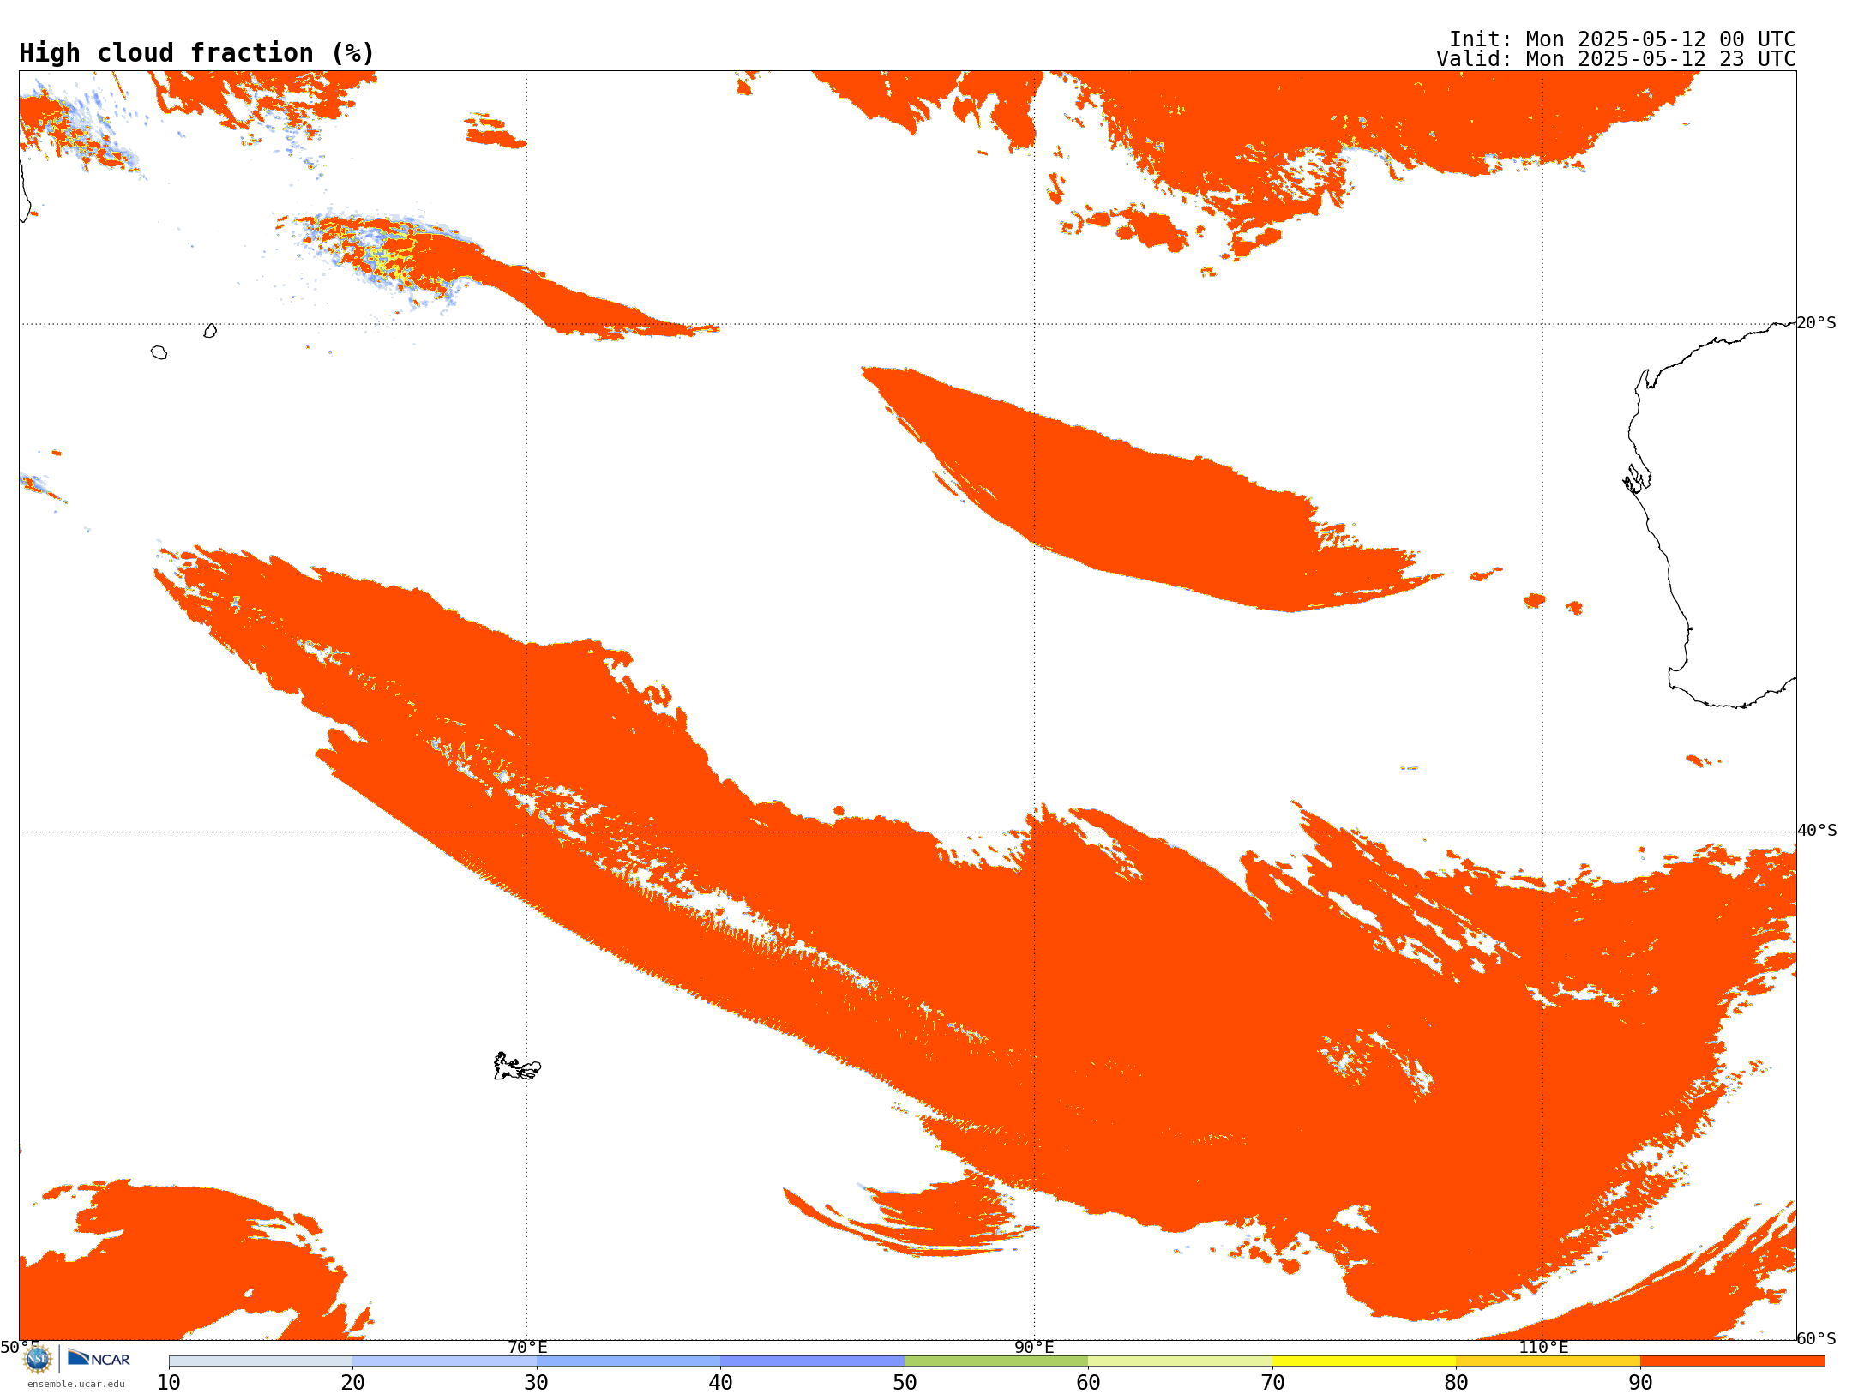1852x1394 pixels.
Task: Pick the 60-70 pale yellow-green colorbar segment
Action: (1180, 1361)
